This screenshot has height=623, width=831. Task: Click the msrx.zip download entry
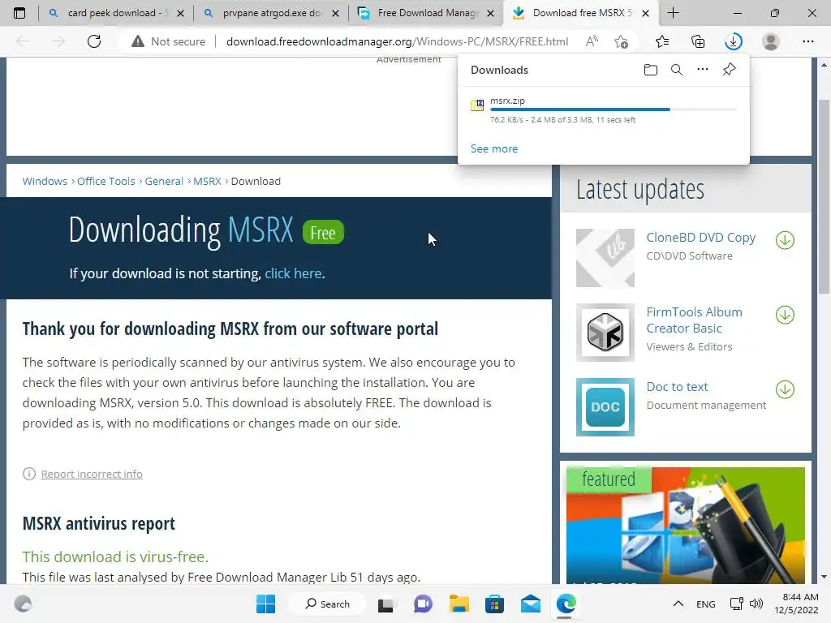pyautogui.click(x=604, y=110)
